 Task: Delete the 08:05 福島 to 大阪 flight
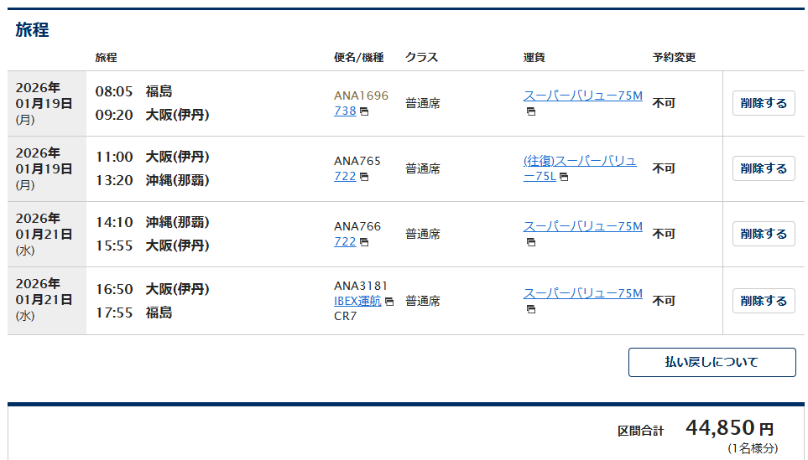[764, 103]
